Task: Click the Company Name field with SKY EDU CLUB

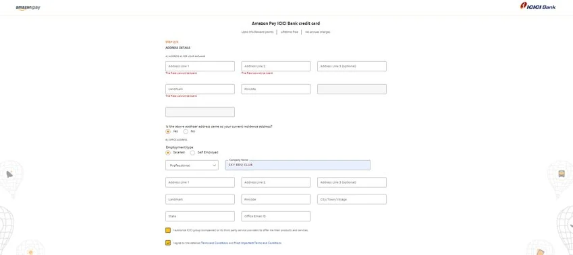Action: (x=298, y=165)
